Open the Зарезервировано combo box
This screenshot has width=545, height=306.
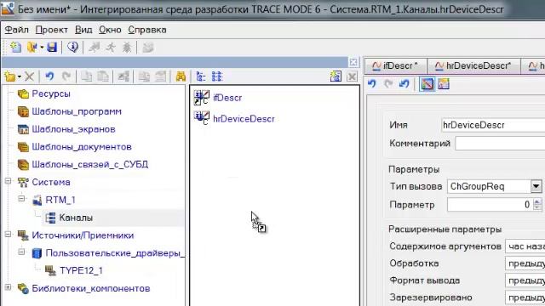coord(525,297)
